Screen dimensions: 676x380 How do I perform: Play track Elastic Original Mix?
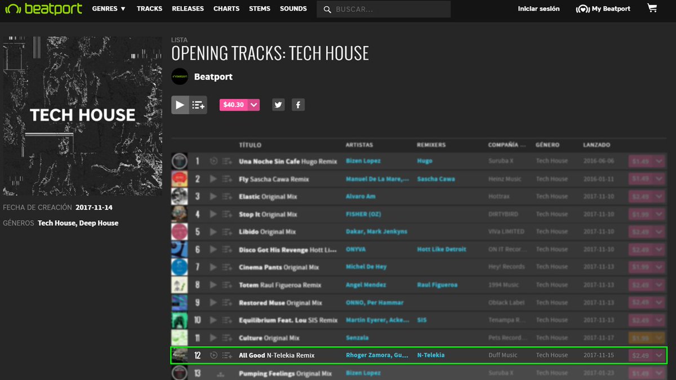(214, 196)
